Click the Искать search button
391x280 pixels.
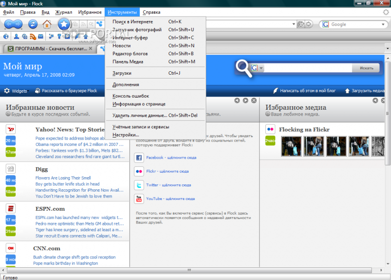[x=366, y=68]
